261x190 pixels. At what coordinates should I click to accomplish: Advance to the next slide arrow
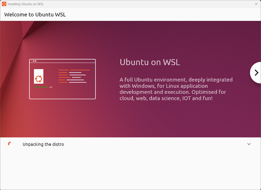(x=256, y=73)
